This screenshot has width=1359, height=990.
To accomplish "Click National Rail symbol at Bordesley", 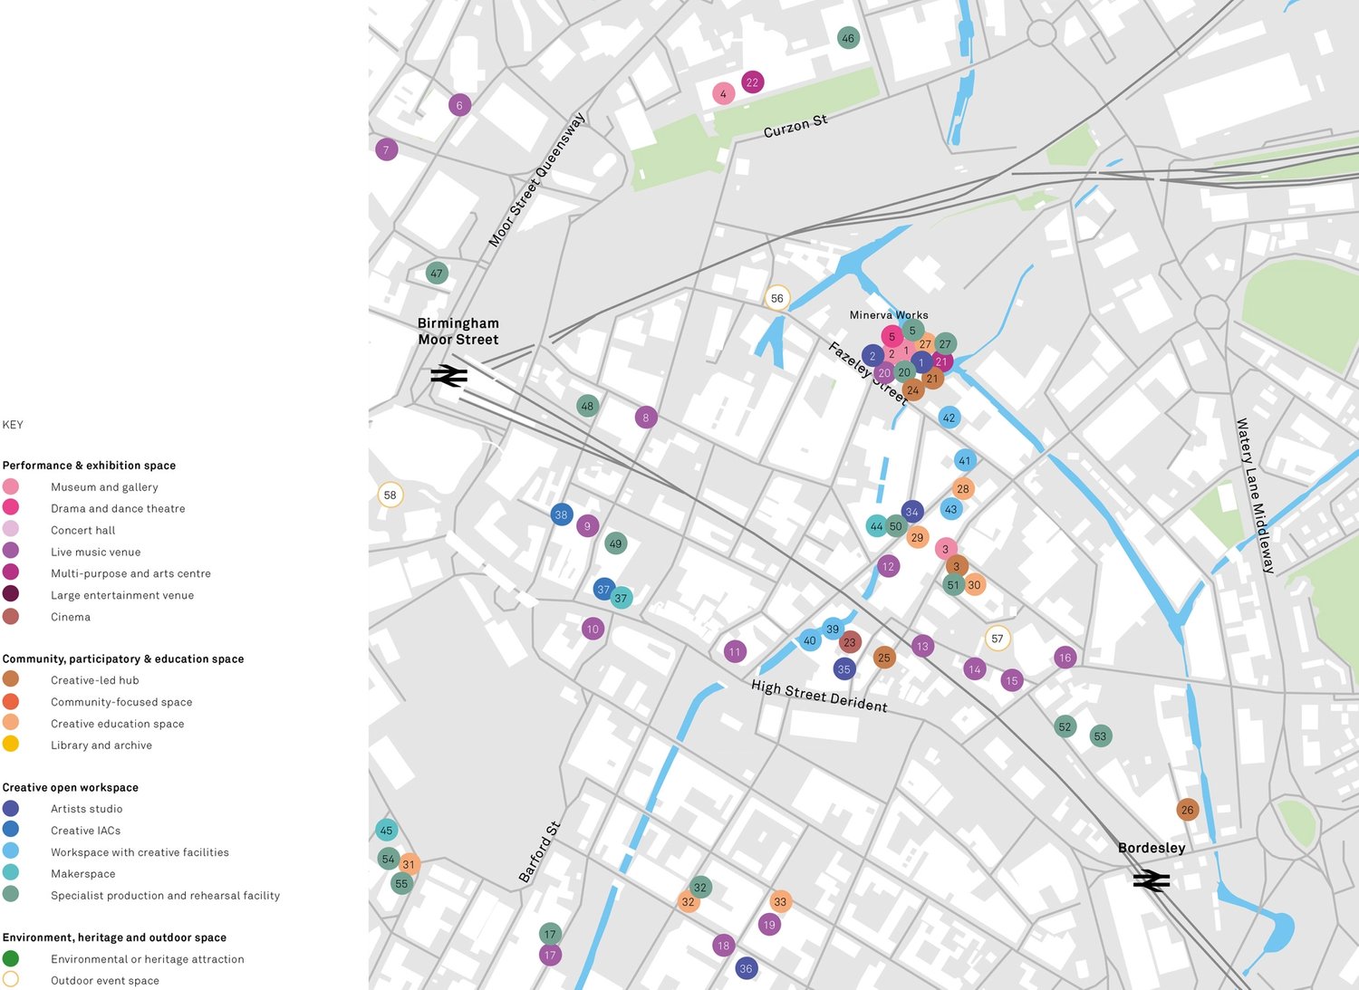I will [x=1151, y=880].
